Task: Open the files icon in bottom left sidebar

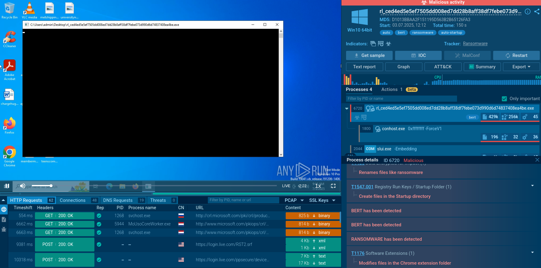Action: [x=4, y=219]
